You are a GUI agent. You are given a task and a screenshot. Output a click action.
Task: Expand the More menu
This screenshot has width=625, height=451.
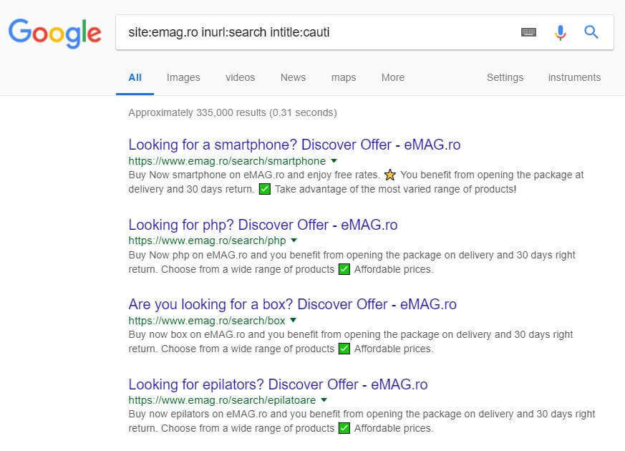(392, 78)
